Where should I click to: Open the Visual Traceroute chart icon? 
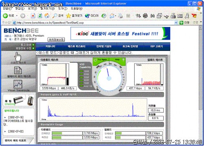(x=18, y=84)
